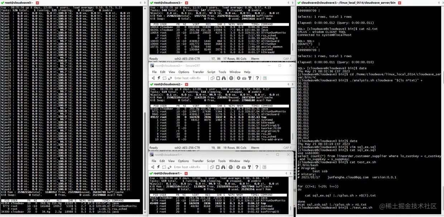This screenshot has height=217, width=444.
Task: Close the root@cloudwave3:~ tab
Action: (187, 3)
